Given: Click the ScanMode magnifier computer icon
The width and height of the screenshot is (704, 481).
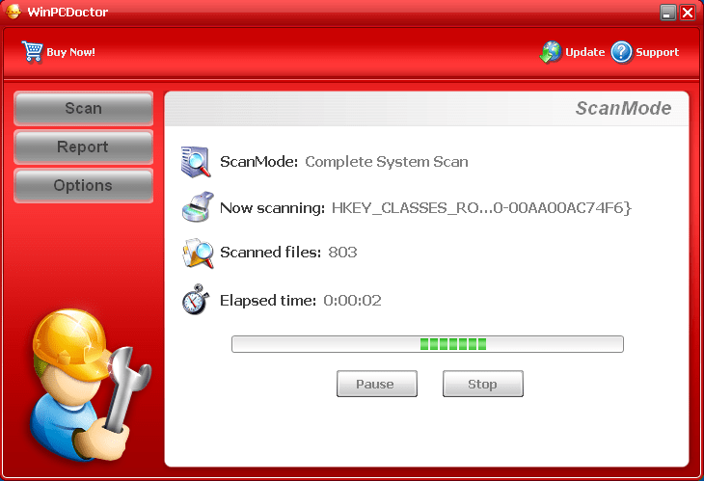Looking at the screenshot, I should pyautogui.click(x=196, y=161).
